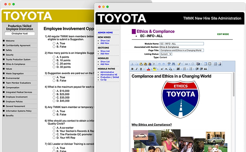Apply superscript formatting
246x152 pixels.
162,69
